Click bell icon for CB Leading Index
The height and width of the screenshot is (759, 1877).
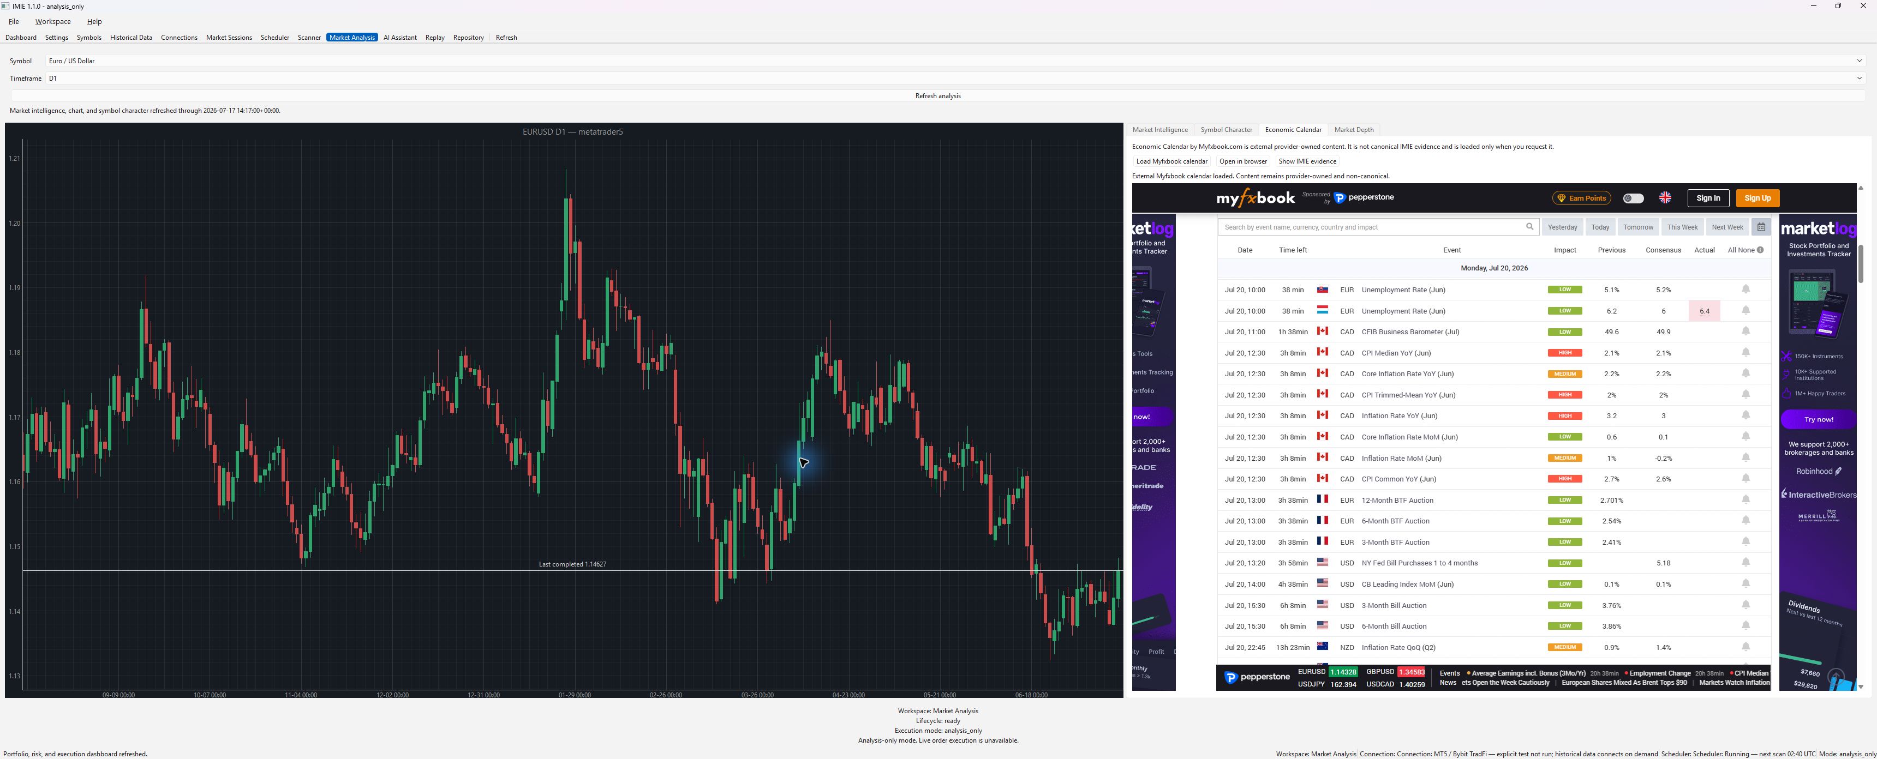tap(1746, 583)
